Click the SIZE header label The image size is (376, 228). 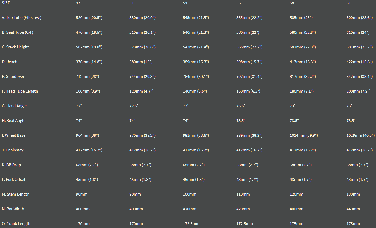click(x=6, y=3)
